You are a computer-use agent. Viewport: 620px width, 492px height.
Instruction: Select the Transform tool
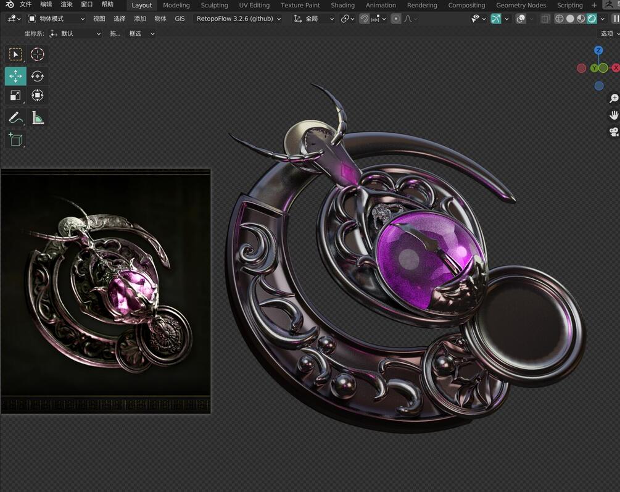point(38,96)
